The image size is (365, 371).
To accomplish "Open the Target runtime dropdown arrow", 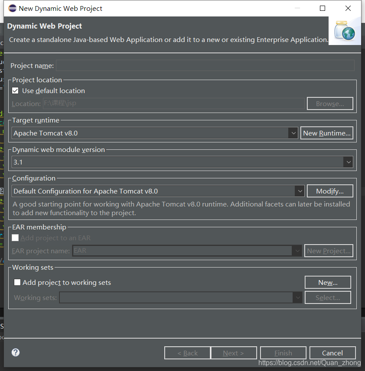I will [x=293, y=133].
